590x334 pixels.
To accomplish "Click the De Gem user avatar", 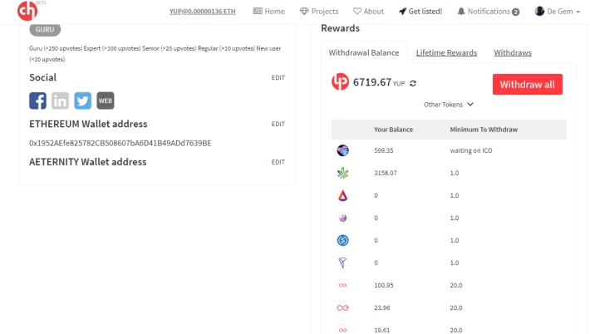I will pyautogui.click(x=539, y=12).
